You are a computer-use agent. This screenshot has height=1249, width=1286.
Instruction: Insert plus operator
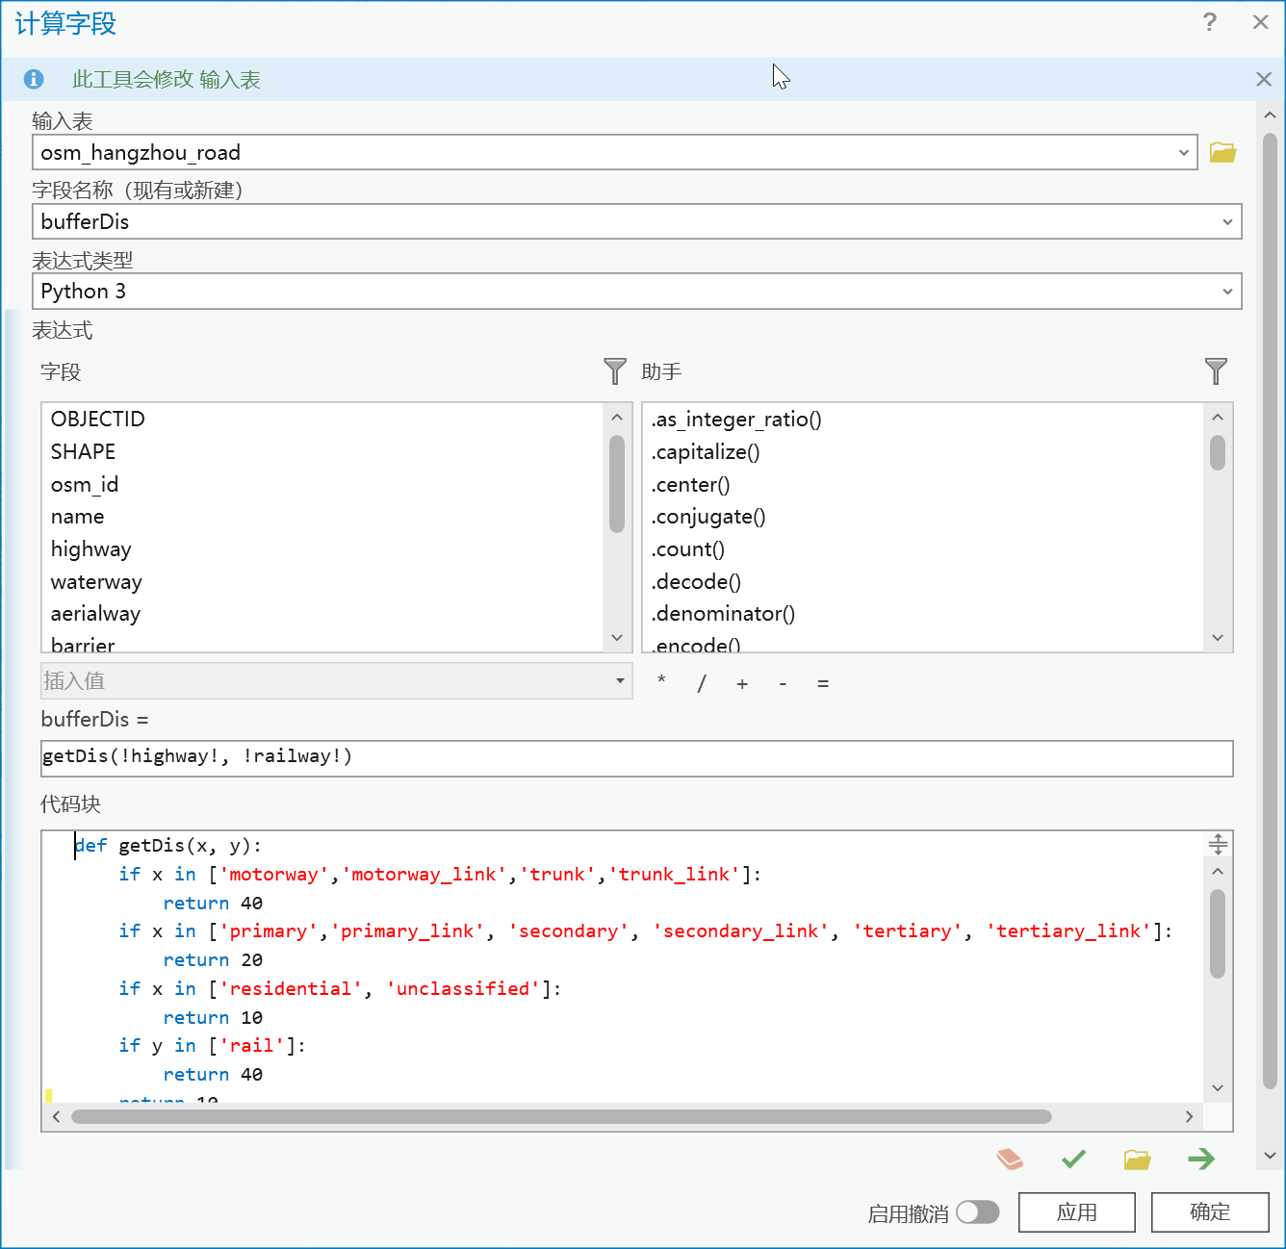point(742,683)
